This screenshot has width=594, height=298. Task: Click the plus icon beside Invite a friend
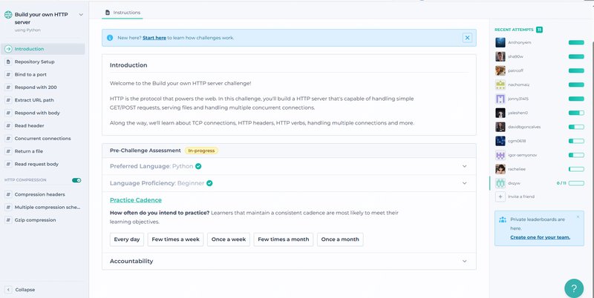[500, 196]
